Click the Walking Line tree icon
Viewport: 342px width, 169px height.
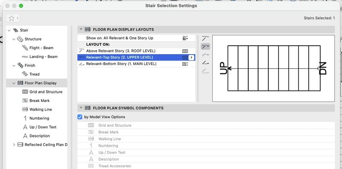point(25,109)
